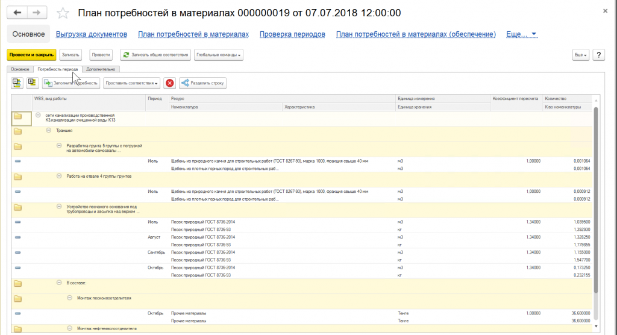The image size is (617, 335).
Task: Click the red delete row icon
Action: coord(170,83)
